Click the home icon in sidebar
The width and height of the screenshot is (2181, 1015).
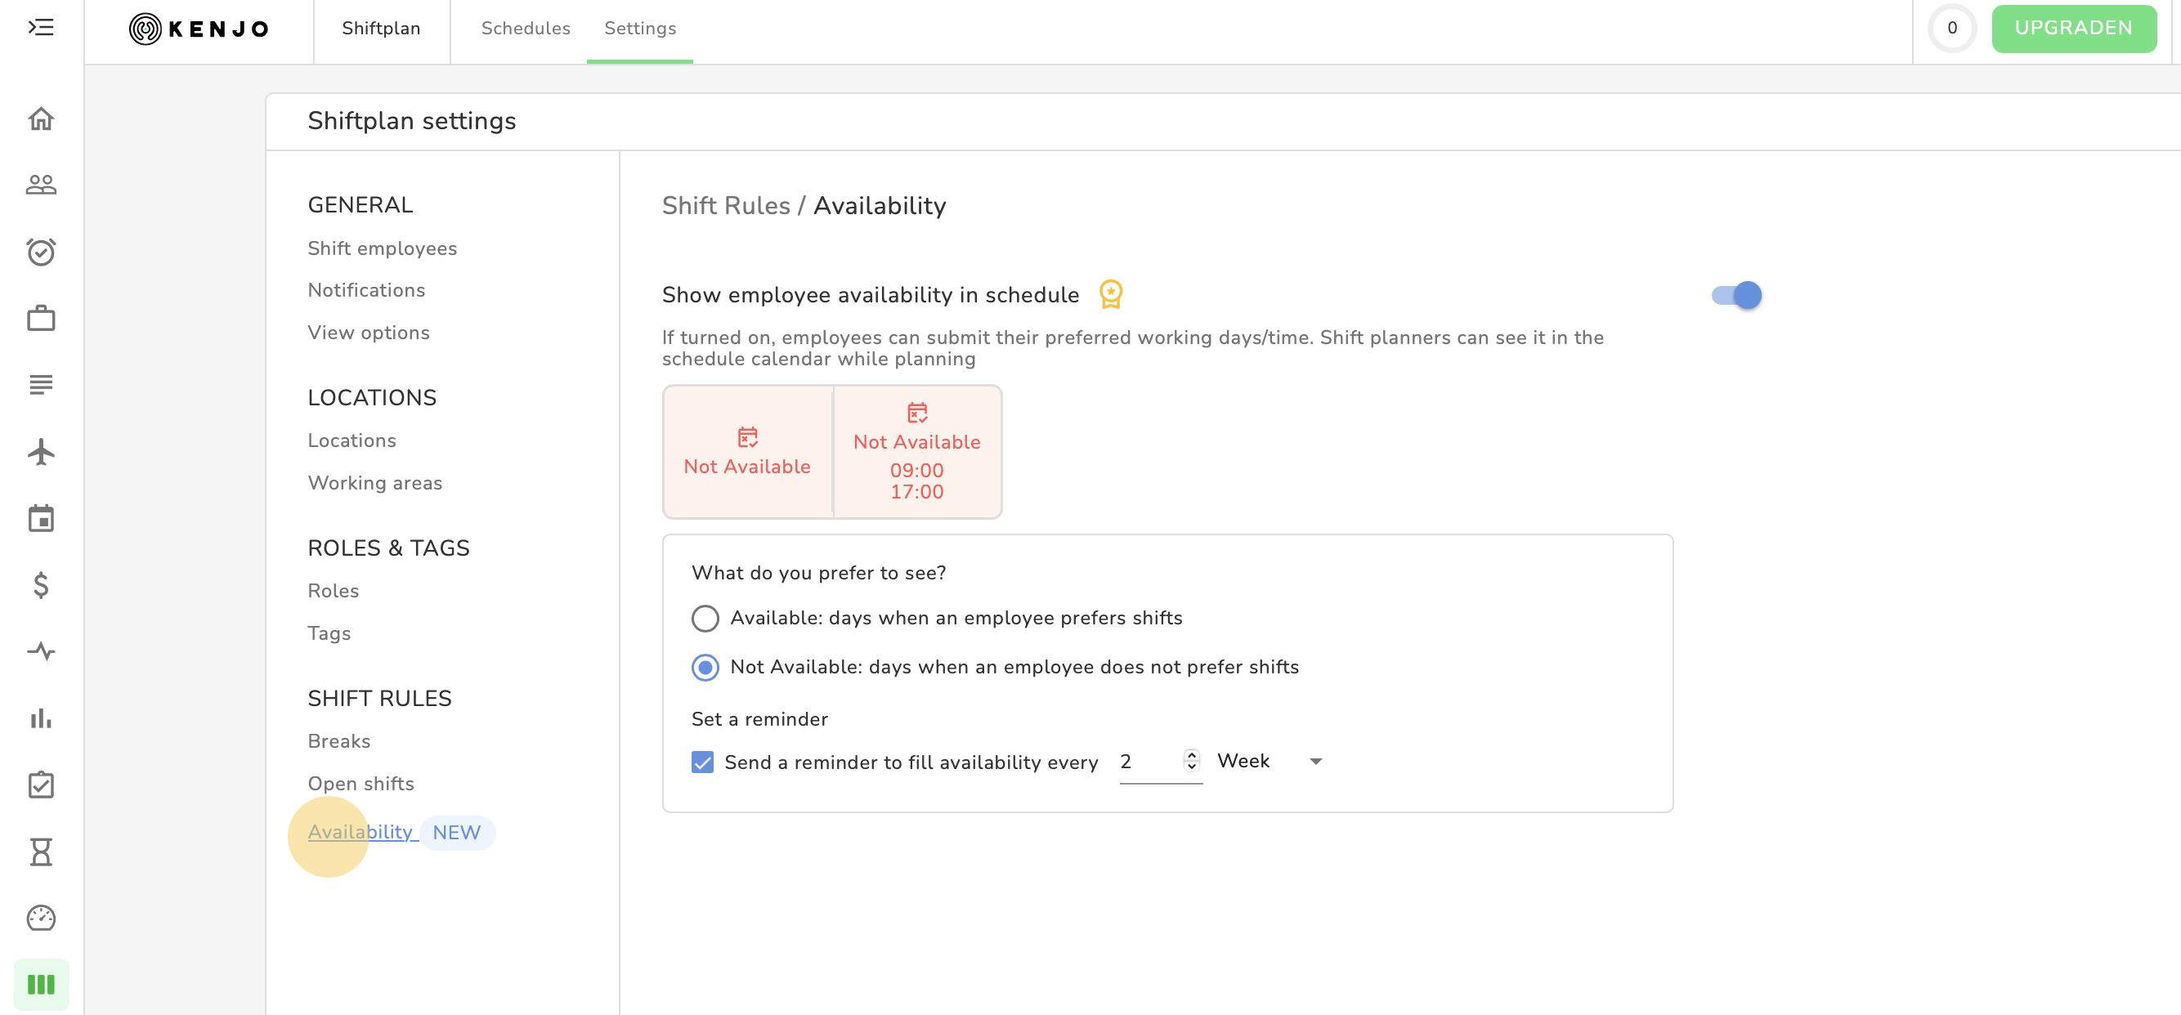(41, 118)
